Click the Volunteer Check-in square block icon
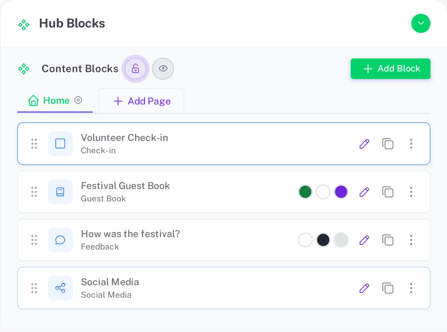 (x=61, y=144)
